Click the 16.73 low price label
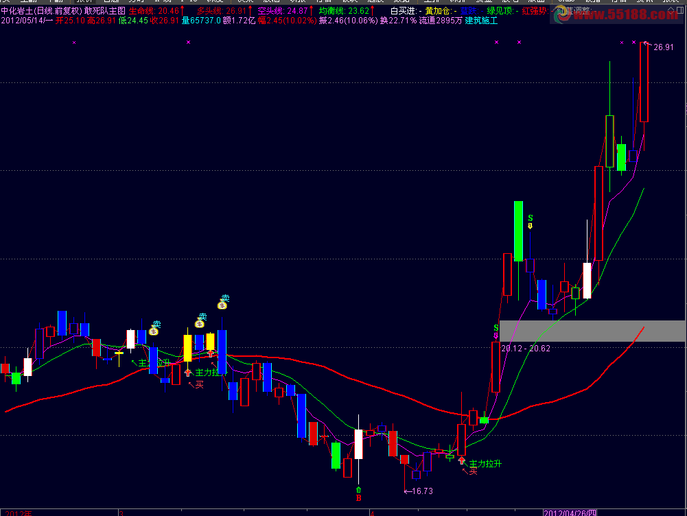This screenshot has height=516, width=687. coord(422,491)
